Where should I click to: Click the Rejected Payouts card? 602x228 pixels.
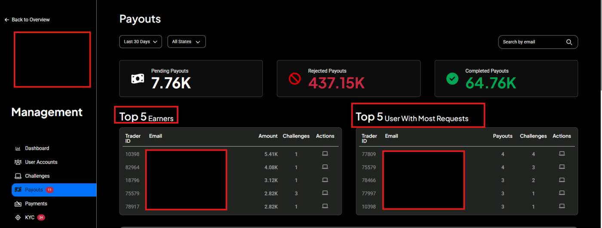click(348, 79)
